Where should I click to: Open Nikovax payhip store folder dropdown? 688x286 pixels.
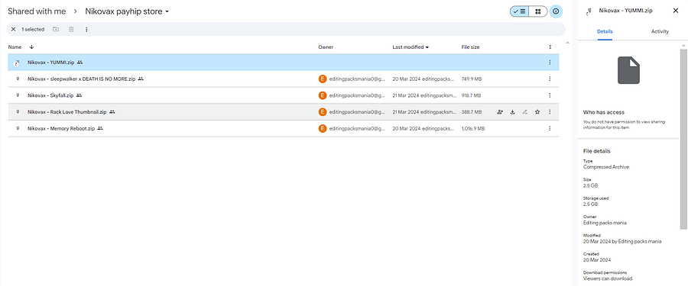coord(127,11)
